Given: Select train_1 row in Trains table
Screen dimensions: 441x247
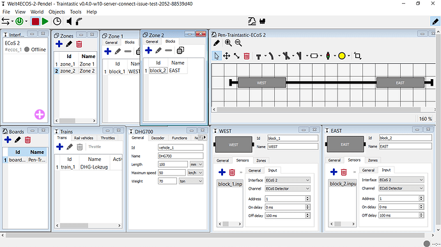Looking at the screenshot, I should [88, 167].
